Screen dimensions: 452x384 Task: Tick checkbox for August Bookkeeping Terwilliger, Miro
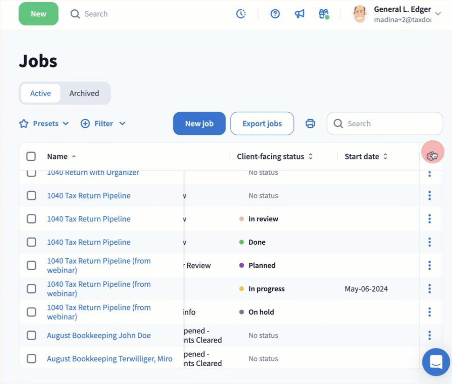(x=31, y=359)
